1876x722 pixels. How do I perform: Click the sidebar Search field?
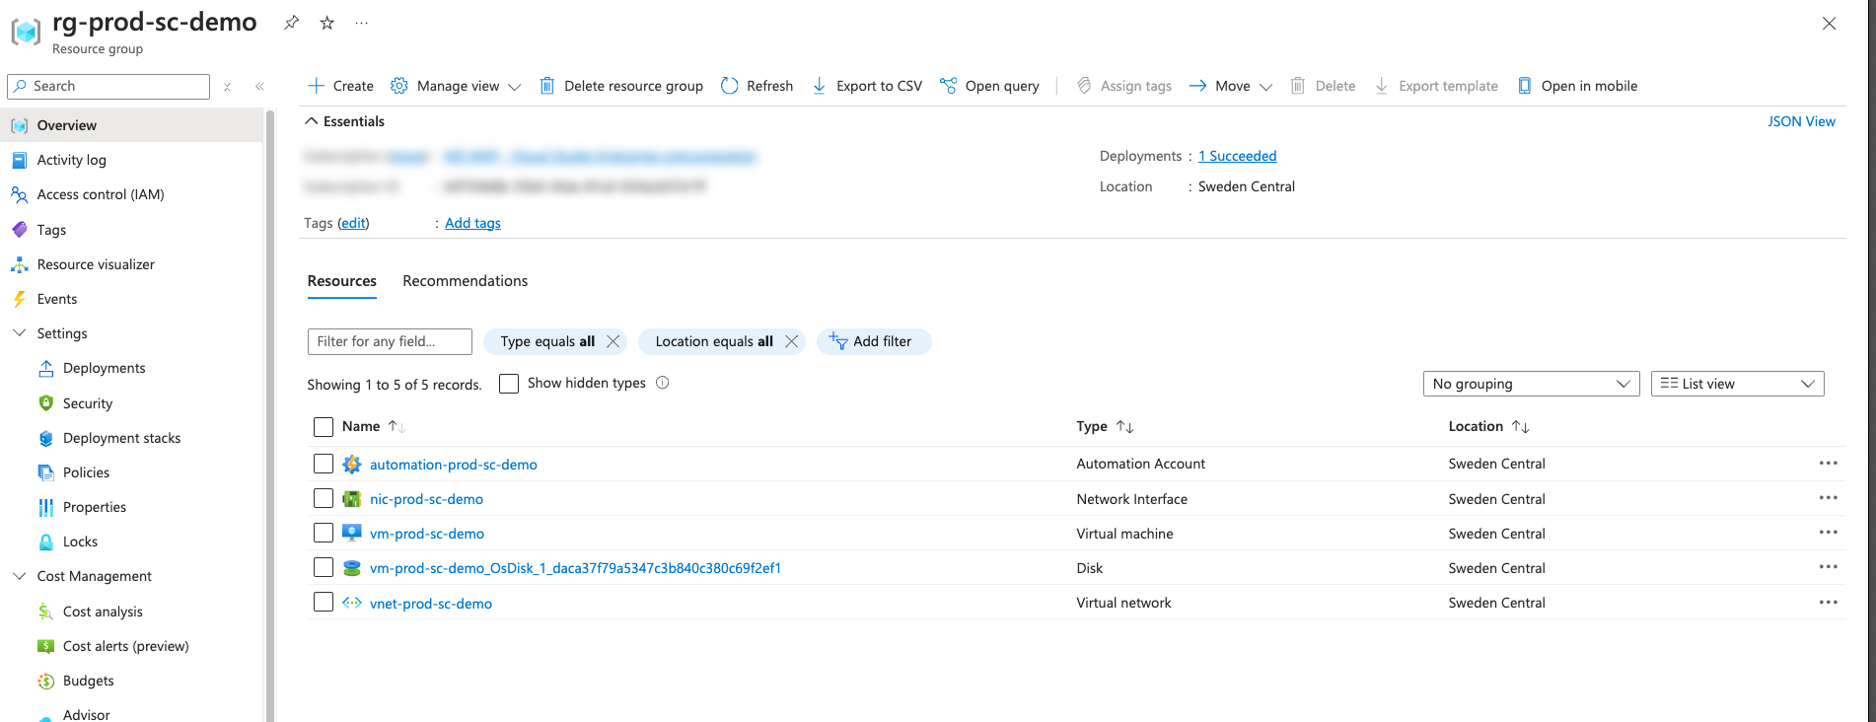[x=108, y=87]
